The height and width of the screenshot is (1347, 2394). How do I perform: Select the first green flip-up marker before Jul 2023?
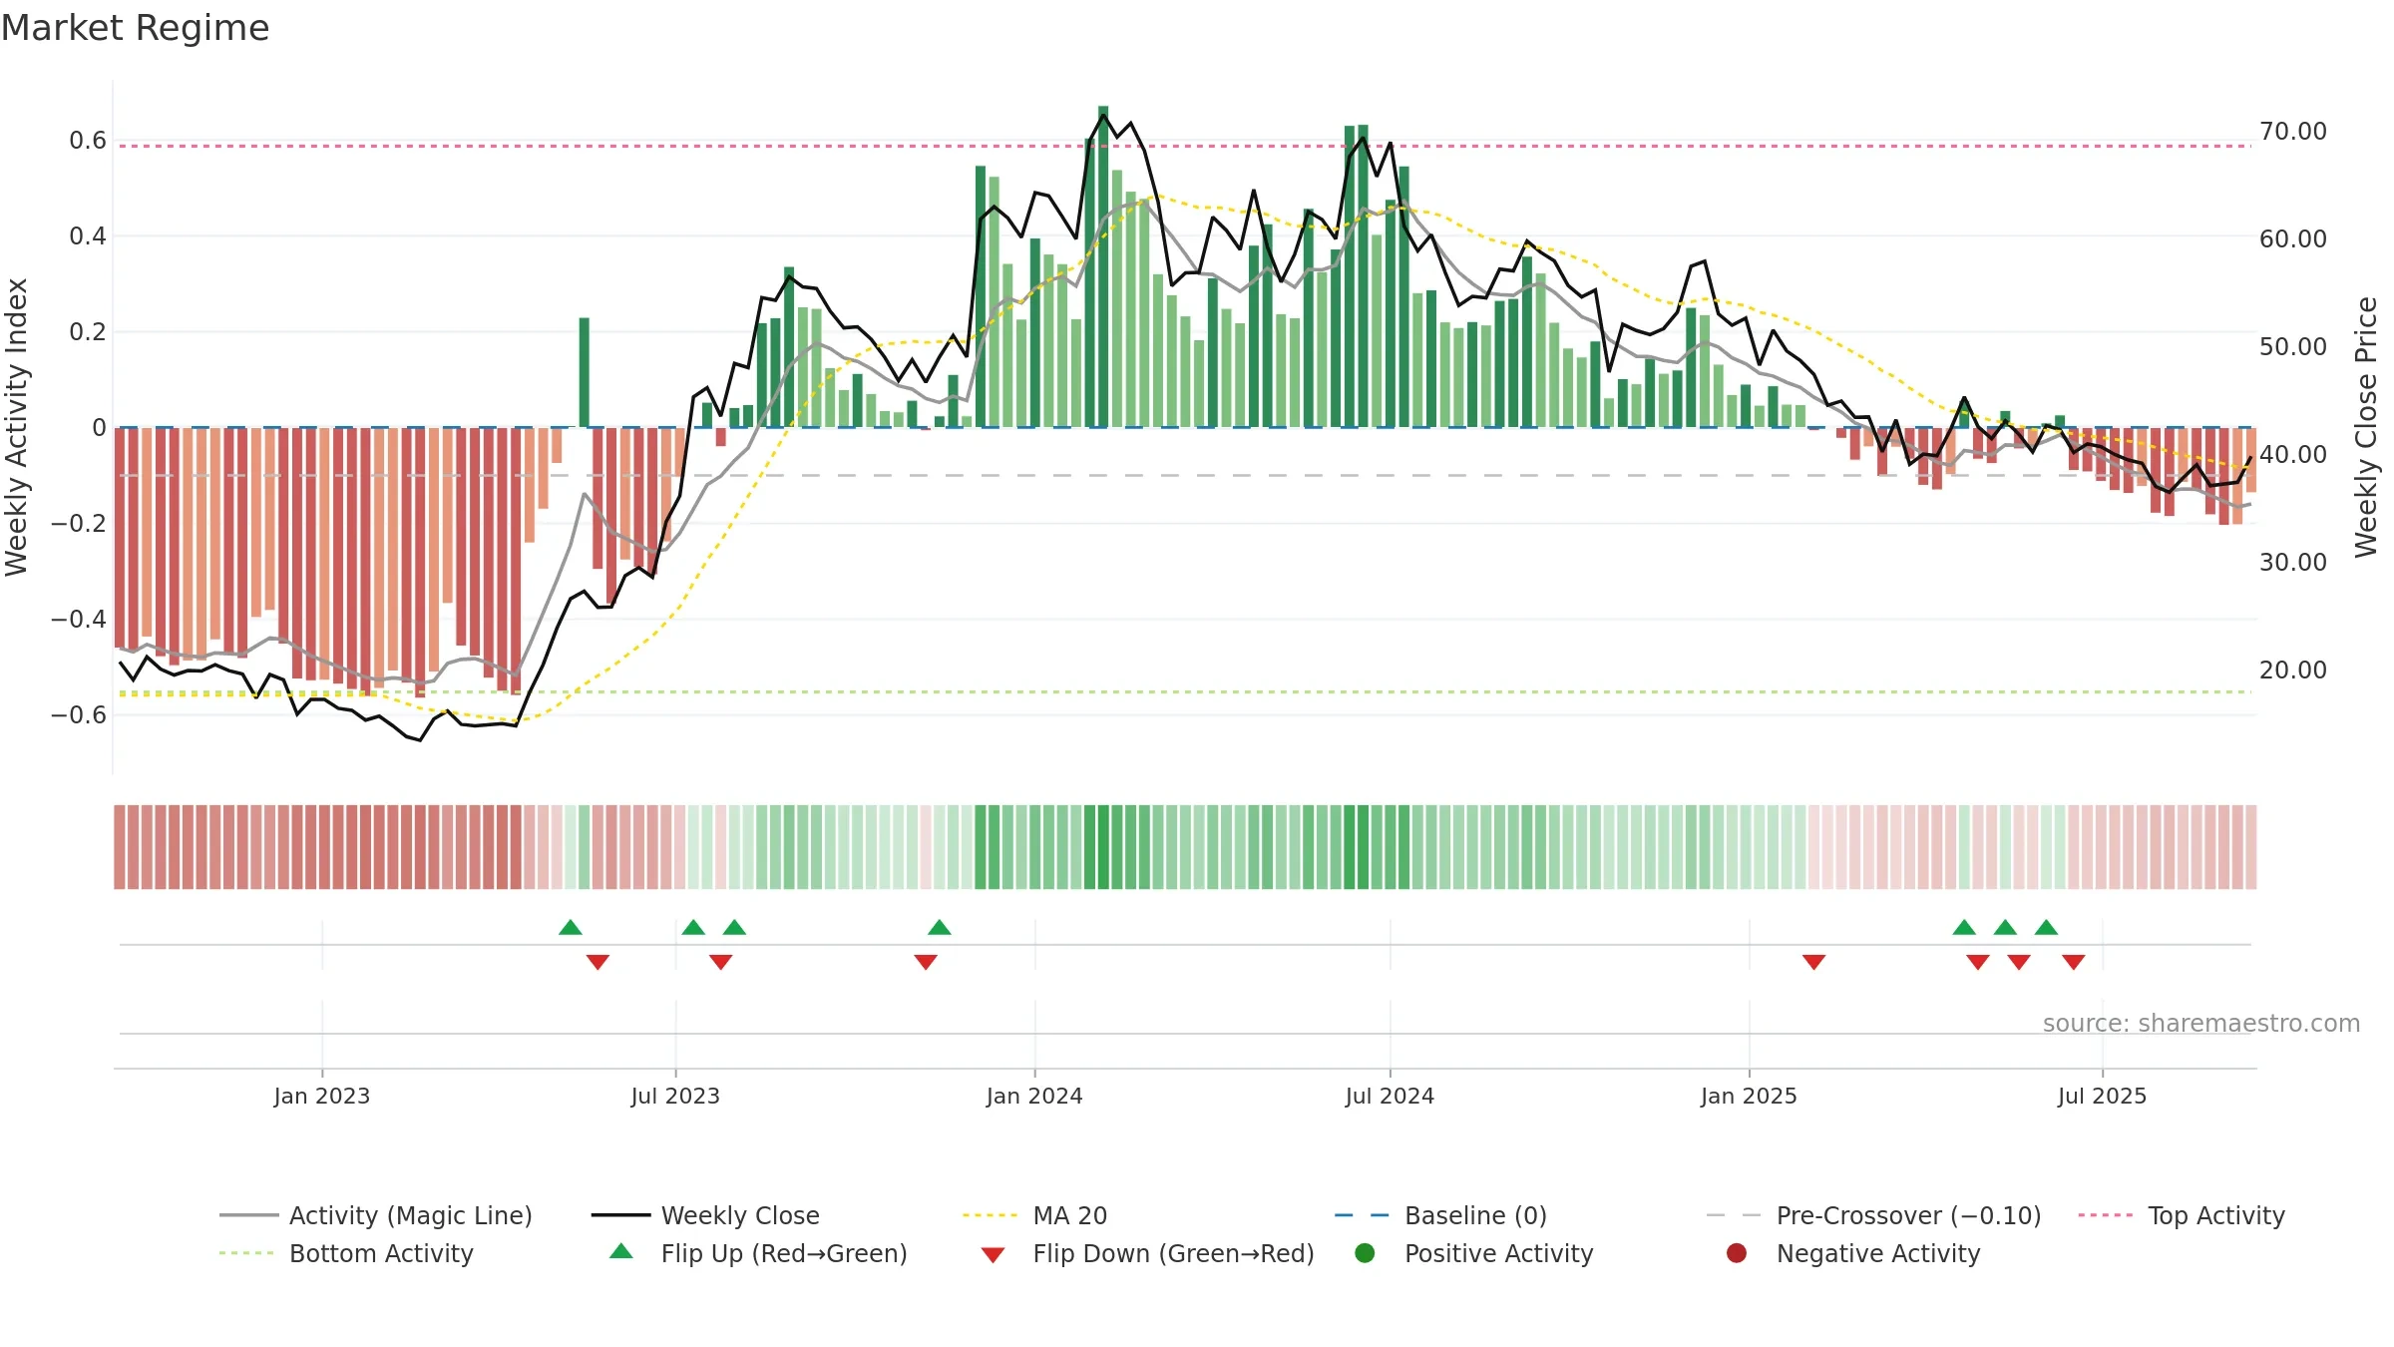[571, 928]
